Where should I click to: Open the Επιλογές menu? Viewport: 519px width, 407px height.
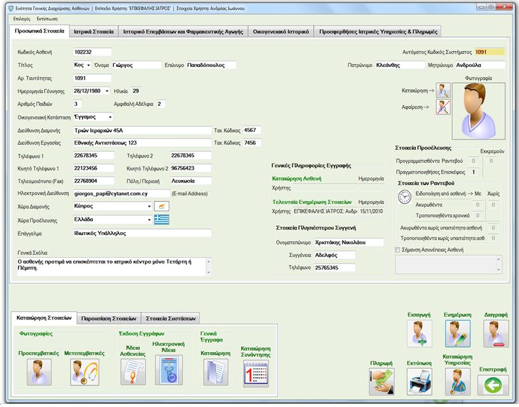click(22, 19)
